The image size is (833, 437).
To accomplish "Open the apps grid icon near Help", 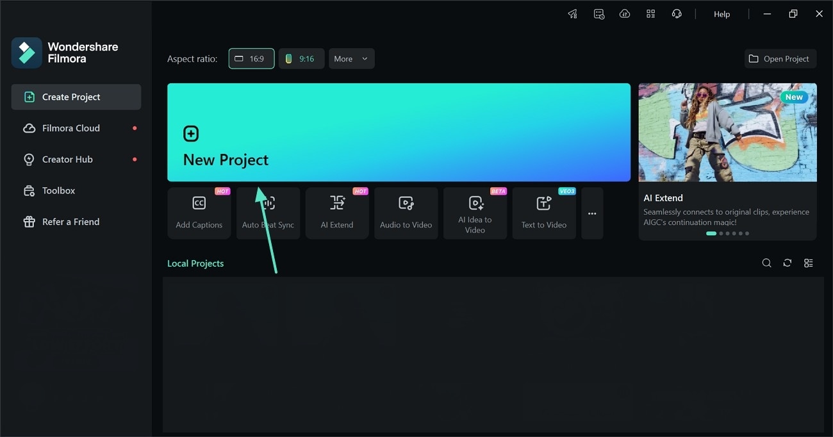I will [x=650, y=13].
